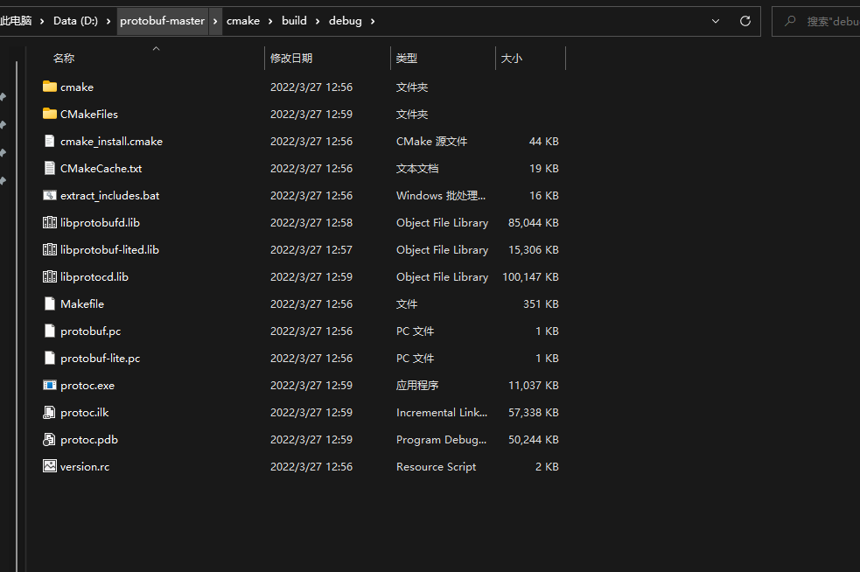Viewport: 860px width, 572px height.
Task: Select the protobuf.pc file icon
Action: pos(49,331)
